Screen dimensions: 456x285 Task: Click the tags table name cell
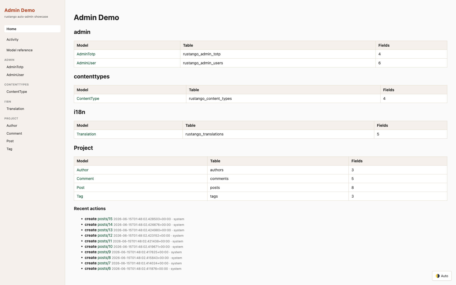[x=278, y=196]
